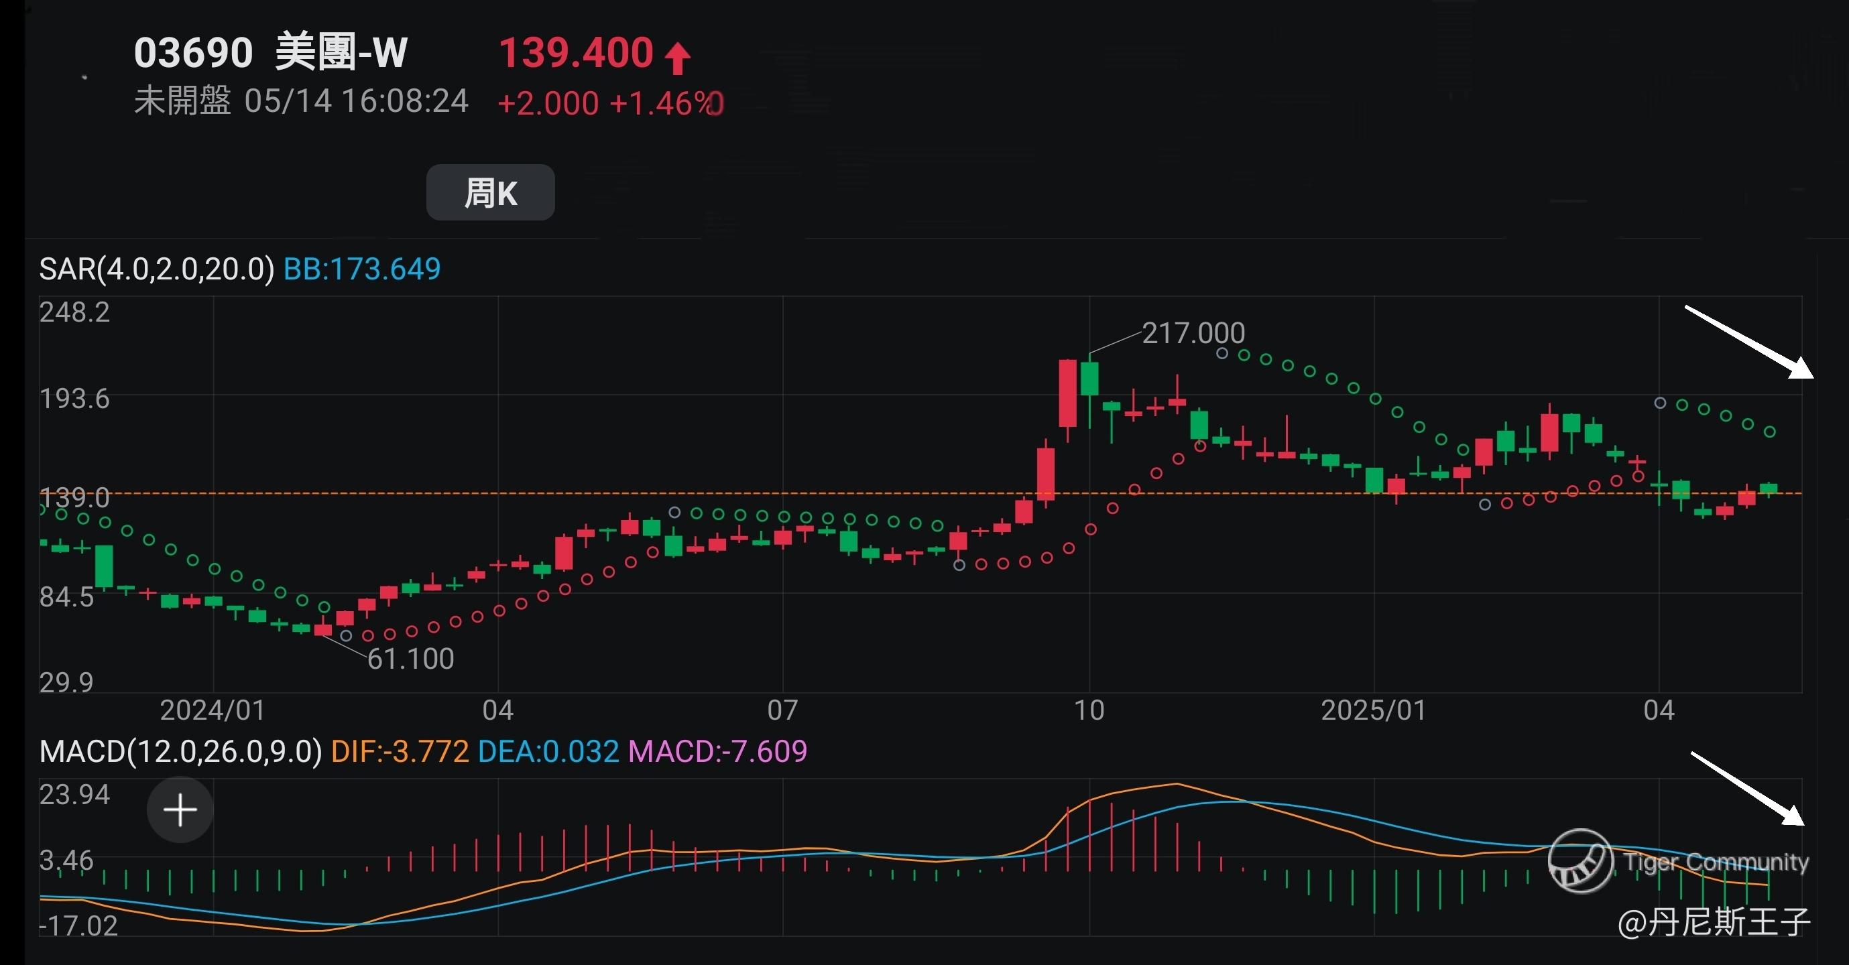This screenshot has height=965, width=1849.
Task: Open SAR(4.0,2.0,20.0) indicator settings
Action: click(x=156, y=269)
